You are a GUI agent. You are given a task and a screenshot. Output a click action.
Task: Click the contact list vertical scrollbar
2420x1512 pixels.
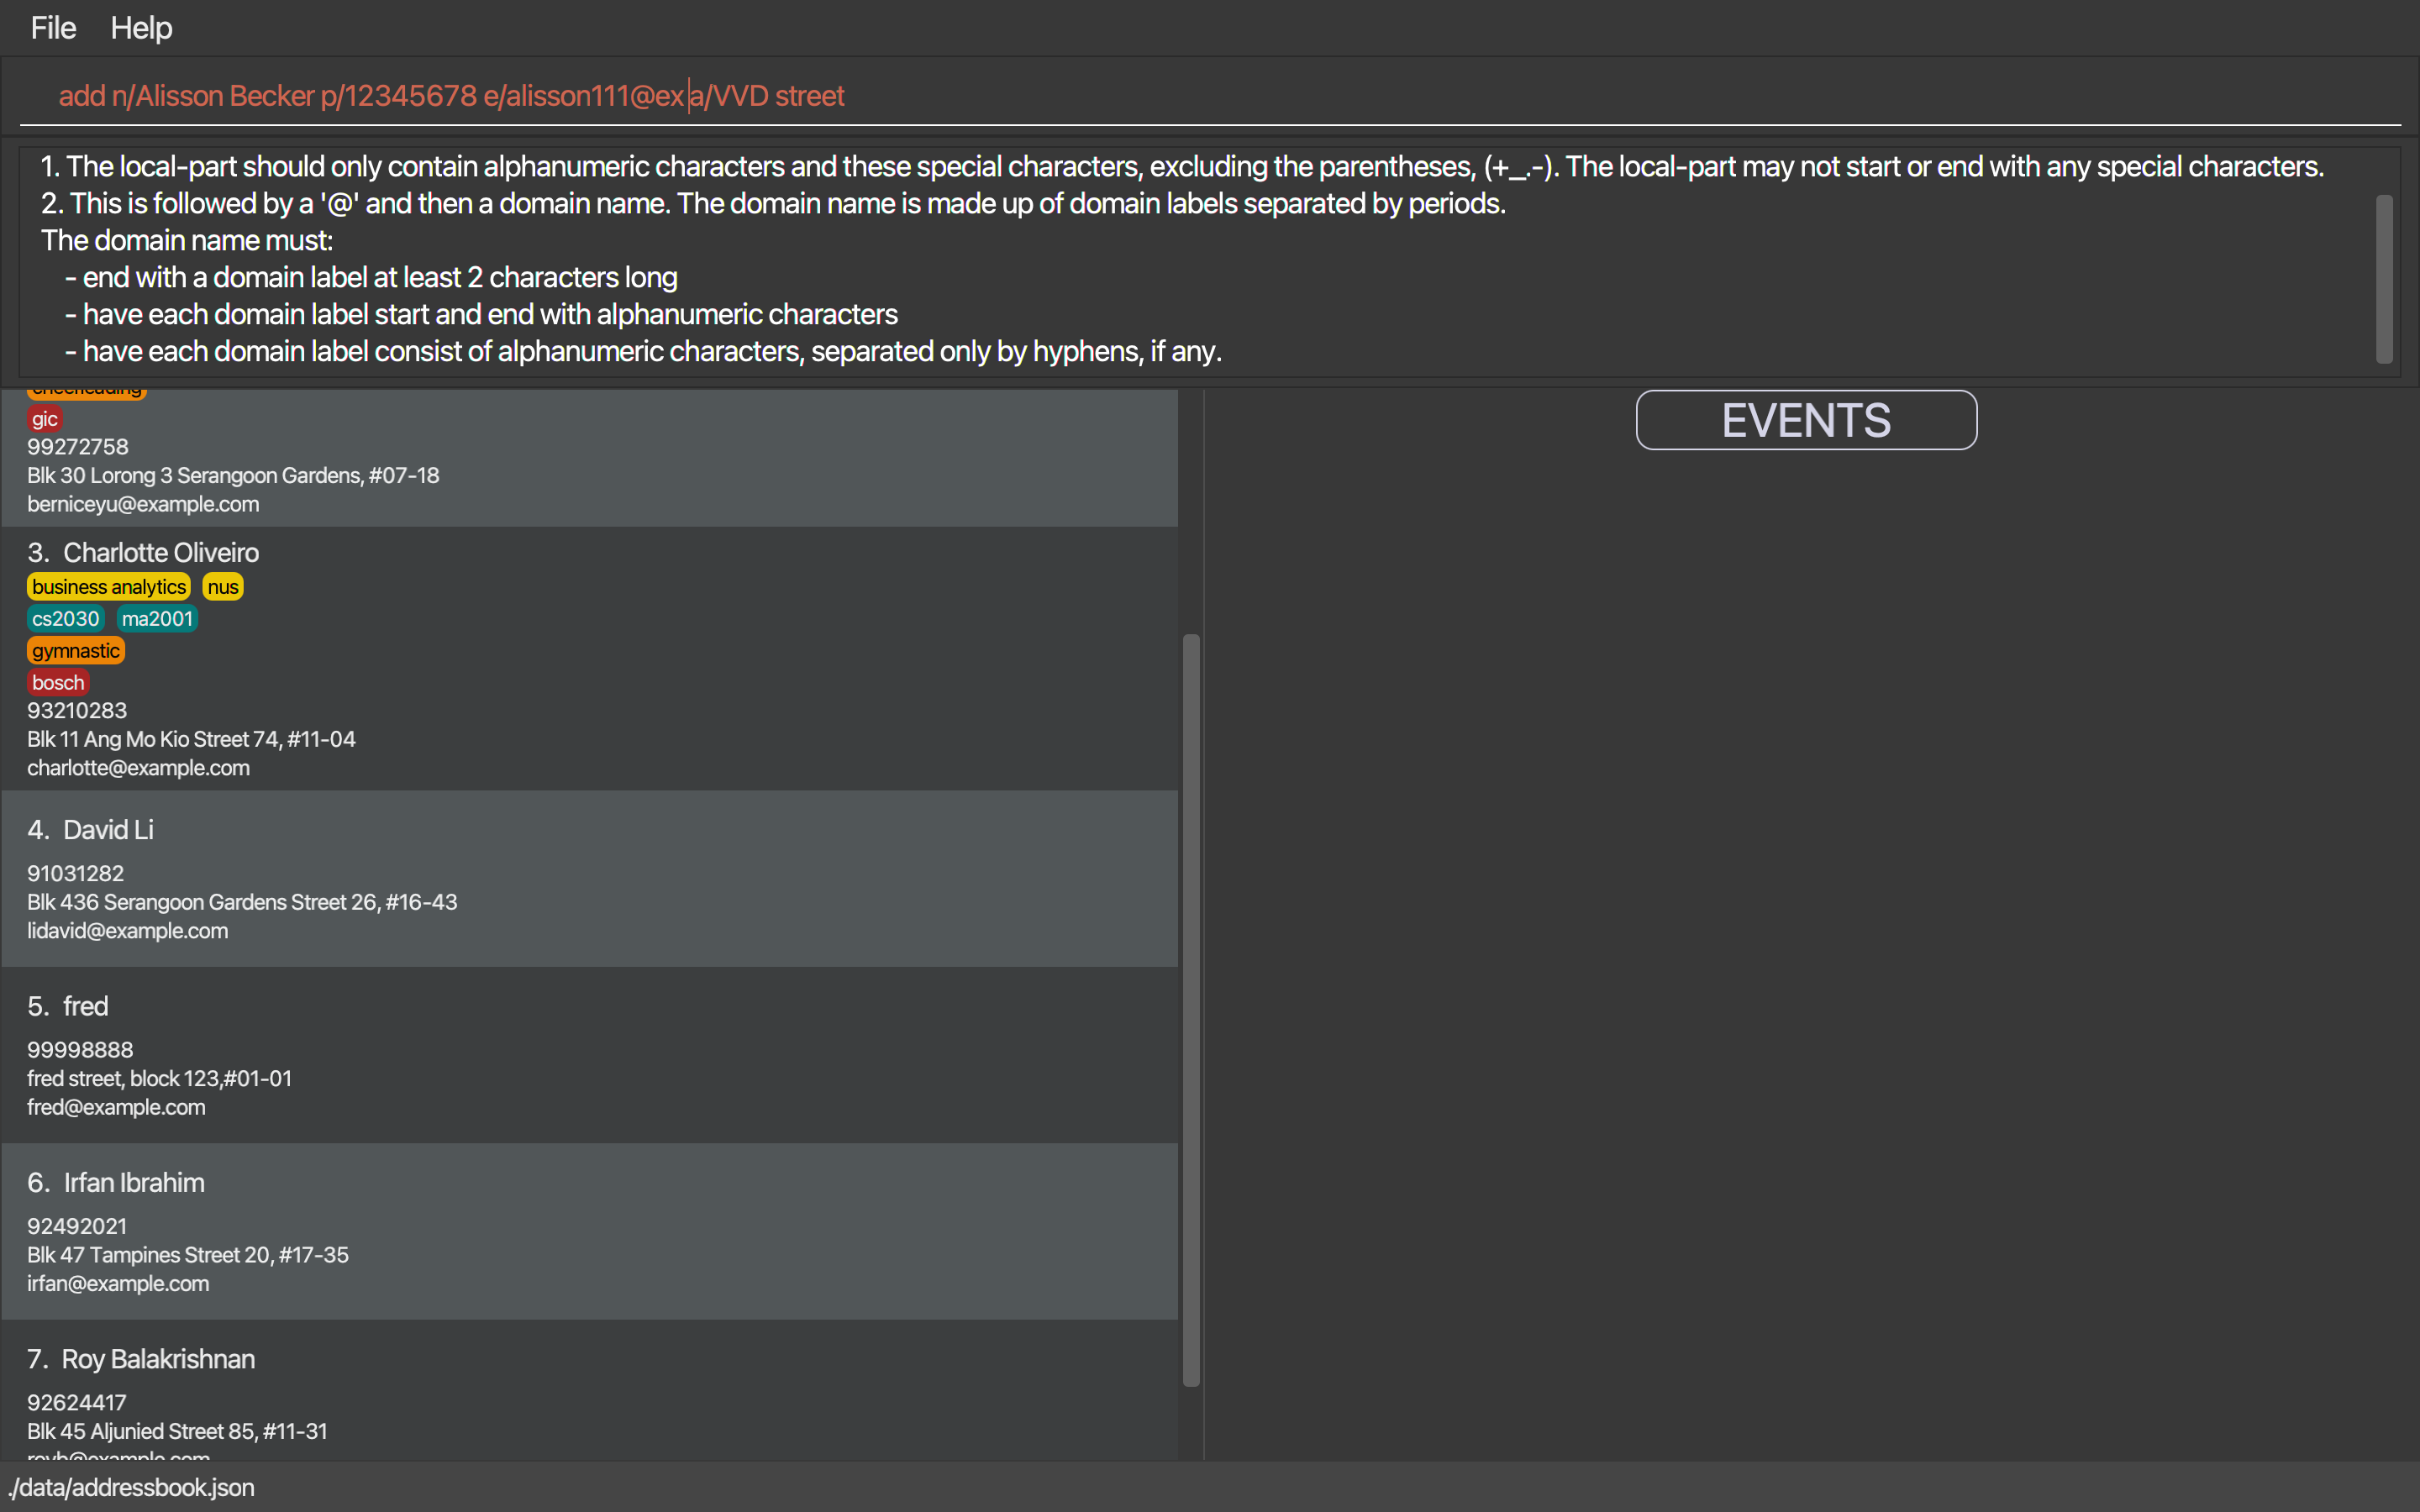click(1191, 1010)
